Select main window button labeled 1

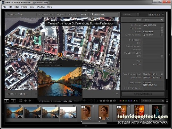pyautogui.click(x=7, y=101)
